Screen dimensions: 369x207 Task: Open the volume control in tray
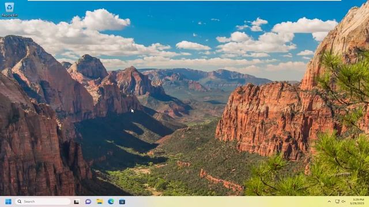344,202
